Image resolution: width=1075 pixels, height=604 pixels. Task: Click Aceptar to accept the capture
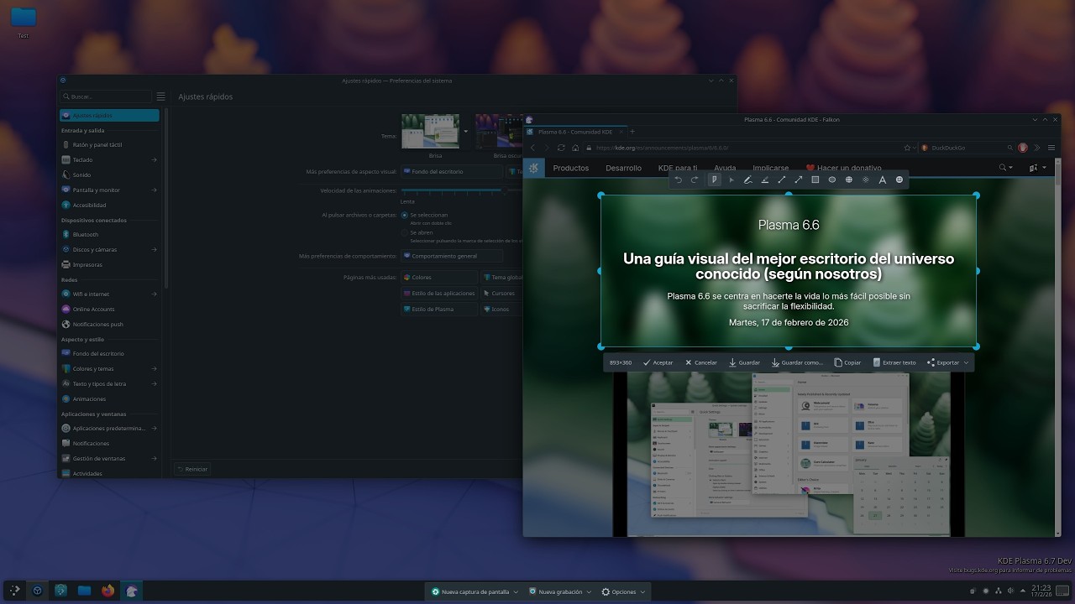click(658, 362)
